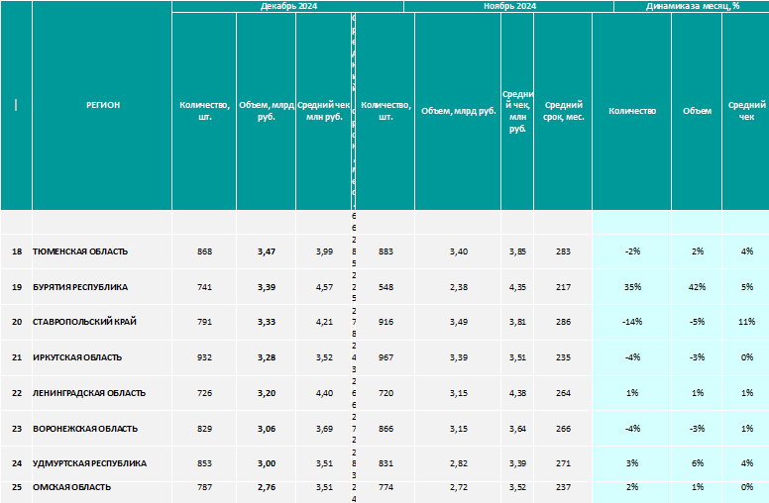
Task: Click 6% in Удмуртская row
Action: pyautogui.click(x=698, y=463)
